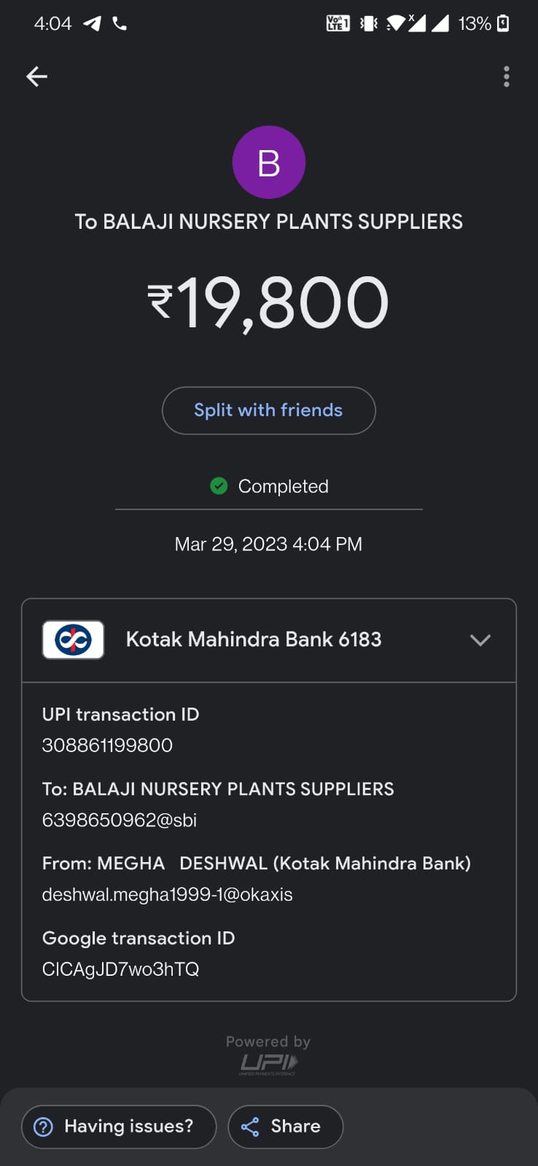Click the Having issues? button

119,1127
